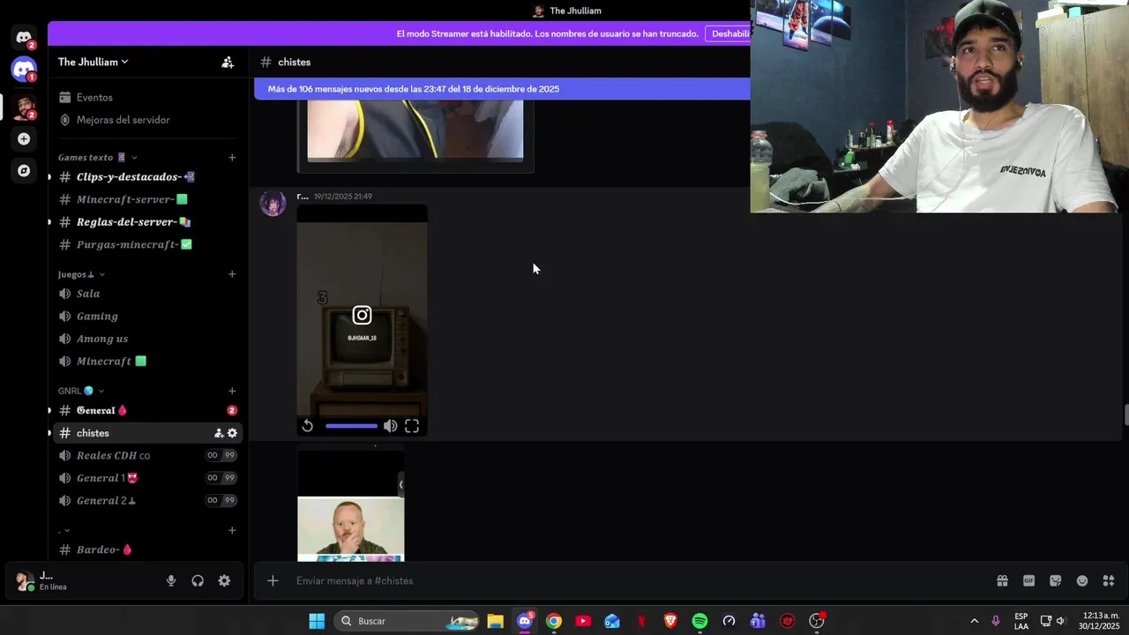The width and height of the screenshot is (1129, 635).
Task: Open the gift Nitro icon
Action: click(1002, 580)
